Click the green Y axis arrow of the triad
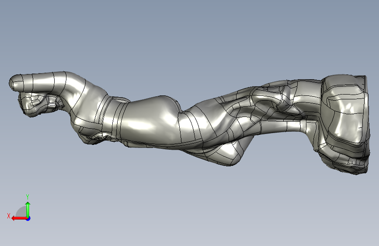 tap(28, 210)
